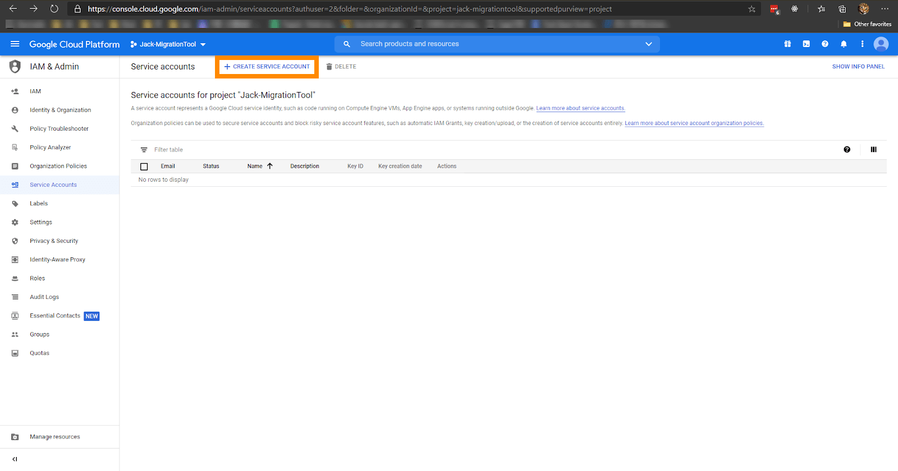
Task: Open the Jack-MigrationTool project selector
Action: (168, 44)
